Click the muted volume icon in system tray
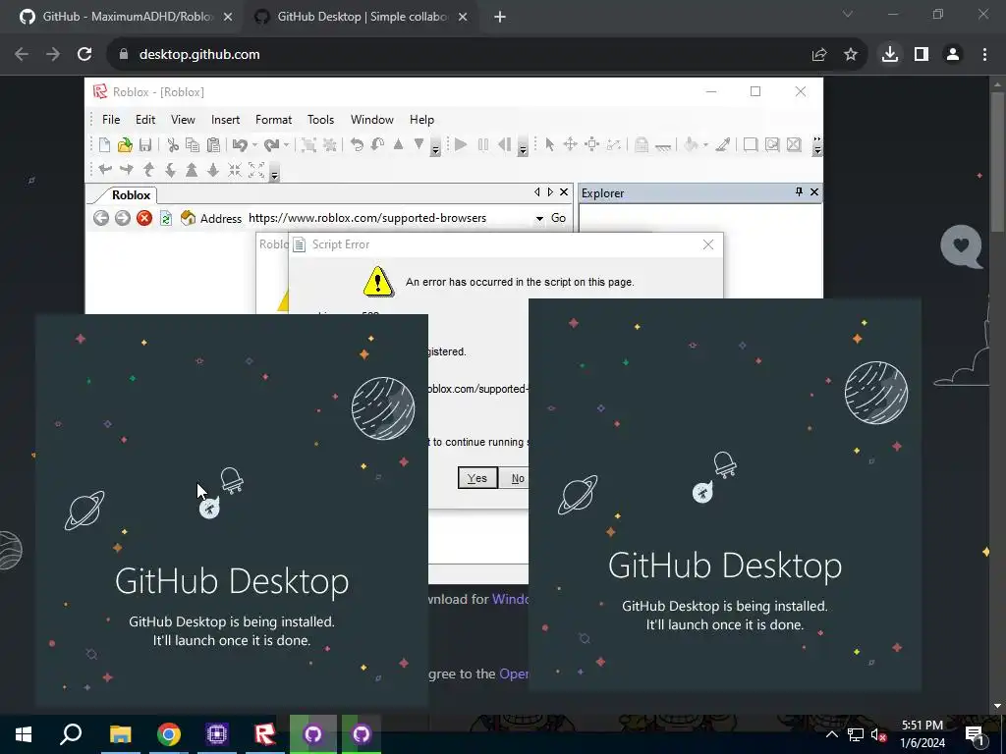This screenshot has height=754, width=1006. pyautogui.click(x=878, y=734)
